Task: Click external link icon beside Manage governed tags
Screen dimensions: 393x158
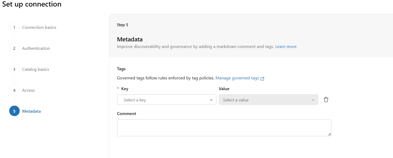Action: point(262,78)
